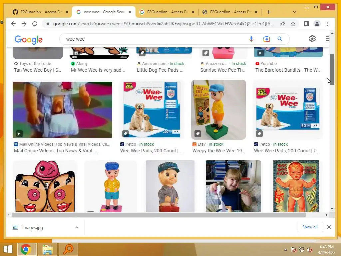341x256 pixels.
Task: Click 'Mail Online Videos: Top News & Viral' title
Action: (56, 151)
